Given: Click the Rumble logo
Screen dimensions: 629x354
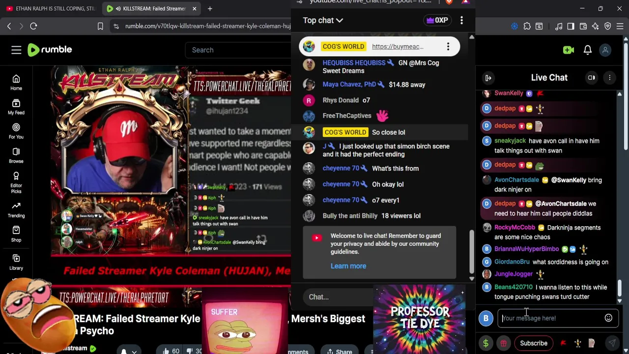Looking at the screenshot, I should 50,50.
